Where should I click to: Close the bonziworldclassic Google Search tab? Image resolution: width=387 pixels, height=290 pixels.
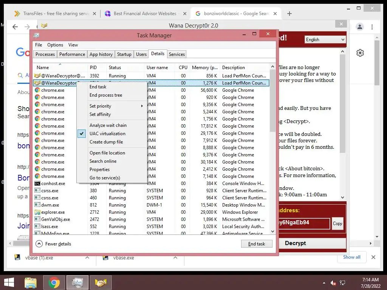coord(275,14)
